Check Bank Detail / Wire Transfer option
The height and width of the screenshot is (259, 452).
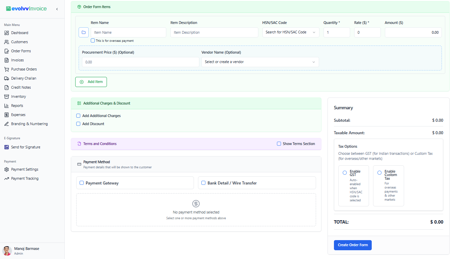tap(203, 183)
